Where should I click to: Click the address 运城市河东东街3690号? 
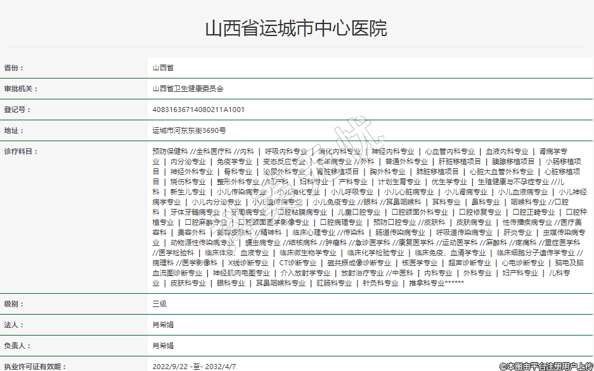189,130
